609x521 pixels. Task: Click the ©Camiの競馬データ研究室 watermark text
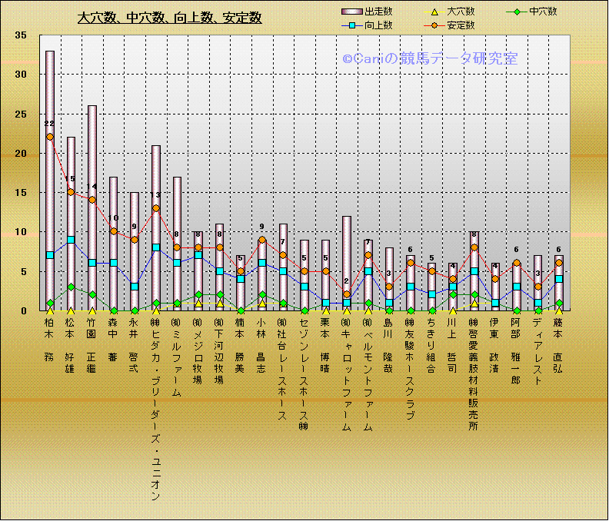(429, 58)
